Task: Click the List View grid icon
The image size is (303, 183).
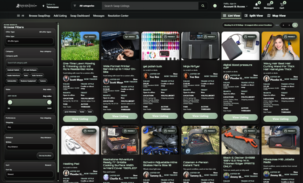Action: click(225, 15)
